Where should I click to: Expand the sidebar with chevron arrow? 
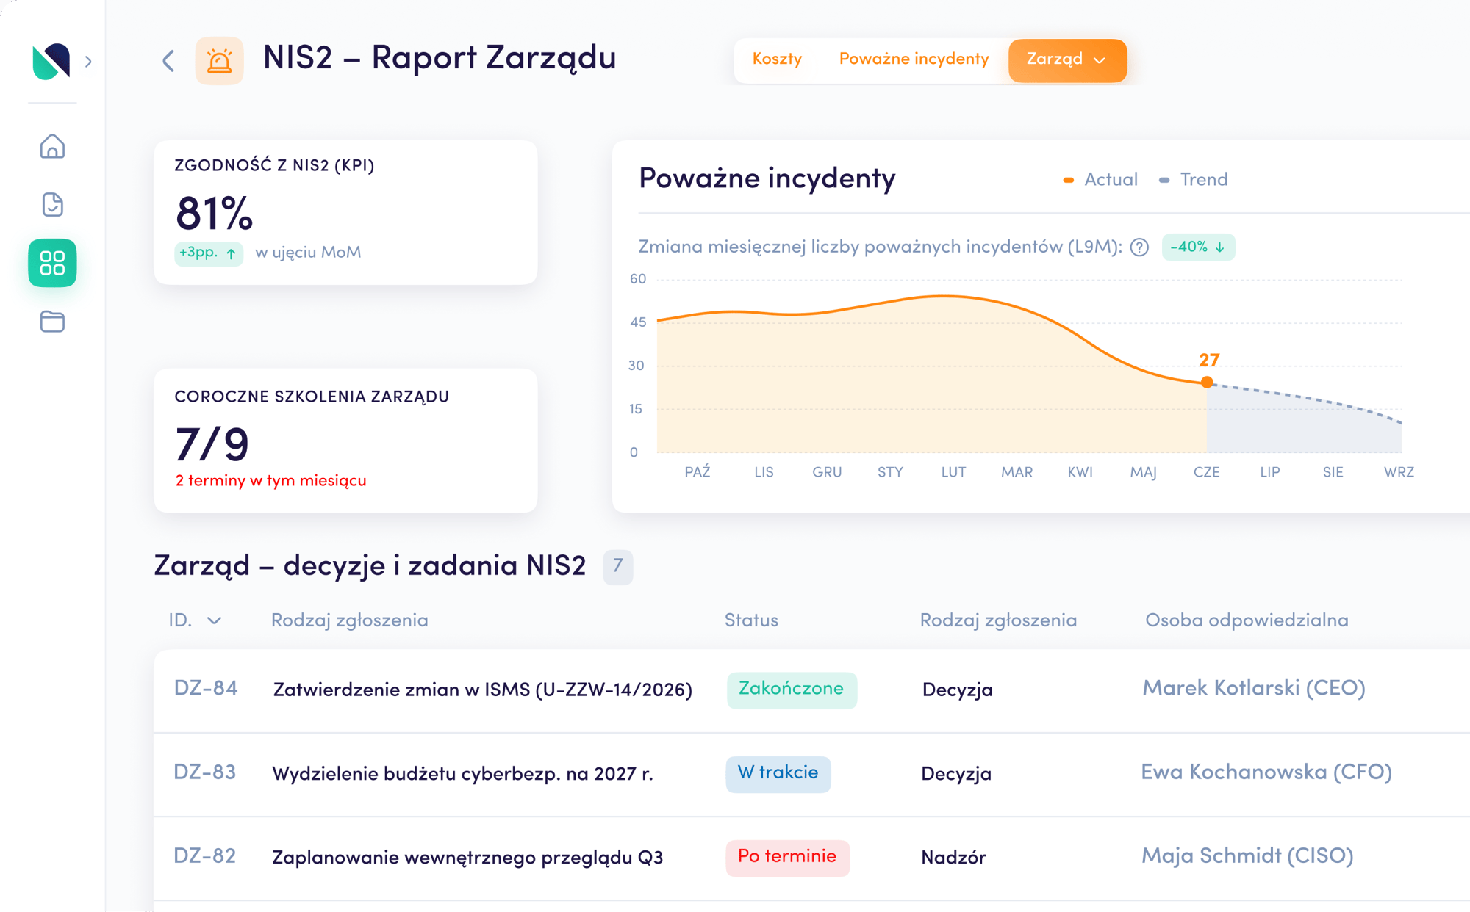pos(88,62)
